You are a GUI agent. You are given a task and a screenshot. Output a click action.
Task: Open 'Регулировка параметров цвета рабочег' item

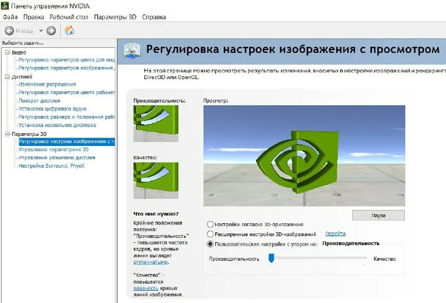pyautogui.click(x=66, y=92)
